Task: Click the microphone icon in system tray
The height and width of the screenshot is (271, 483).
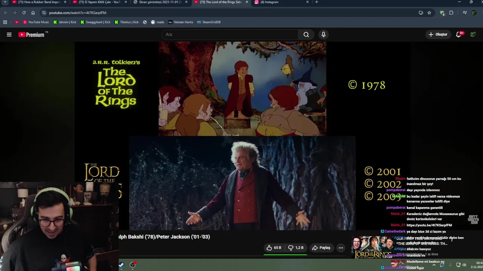Action: click(x=450, y=265)
